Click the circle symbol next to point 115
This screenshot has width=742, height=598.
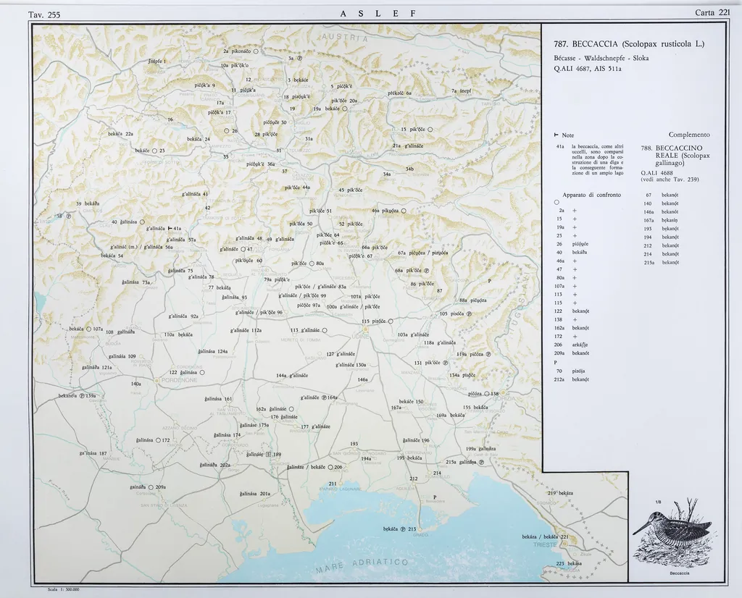[x=391, y=321]
